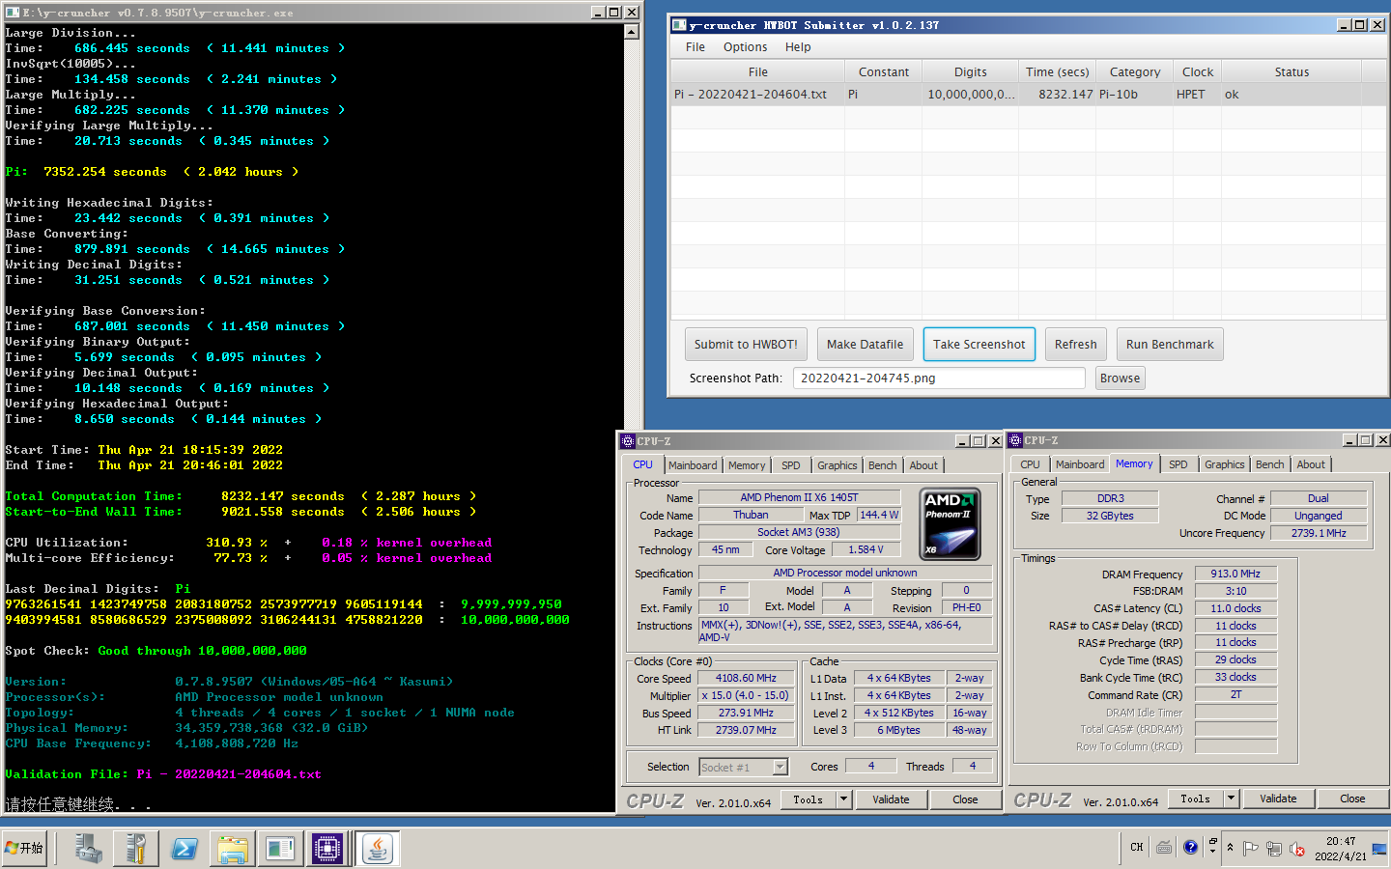Open Bench tab in right CPU-Z window
Viewport: 1391px width, 869px height.
click(x=1270, y=464)
